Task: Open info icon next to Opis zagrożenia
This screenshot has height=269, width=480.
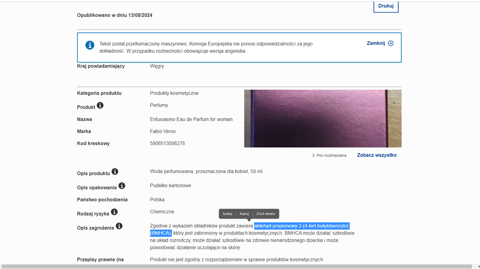Action: (x=119, y=226)
